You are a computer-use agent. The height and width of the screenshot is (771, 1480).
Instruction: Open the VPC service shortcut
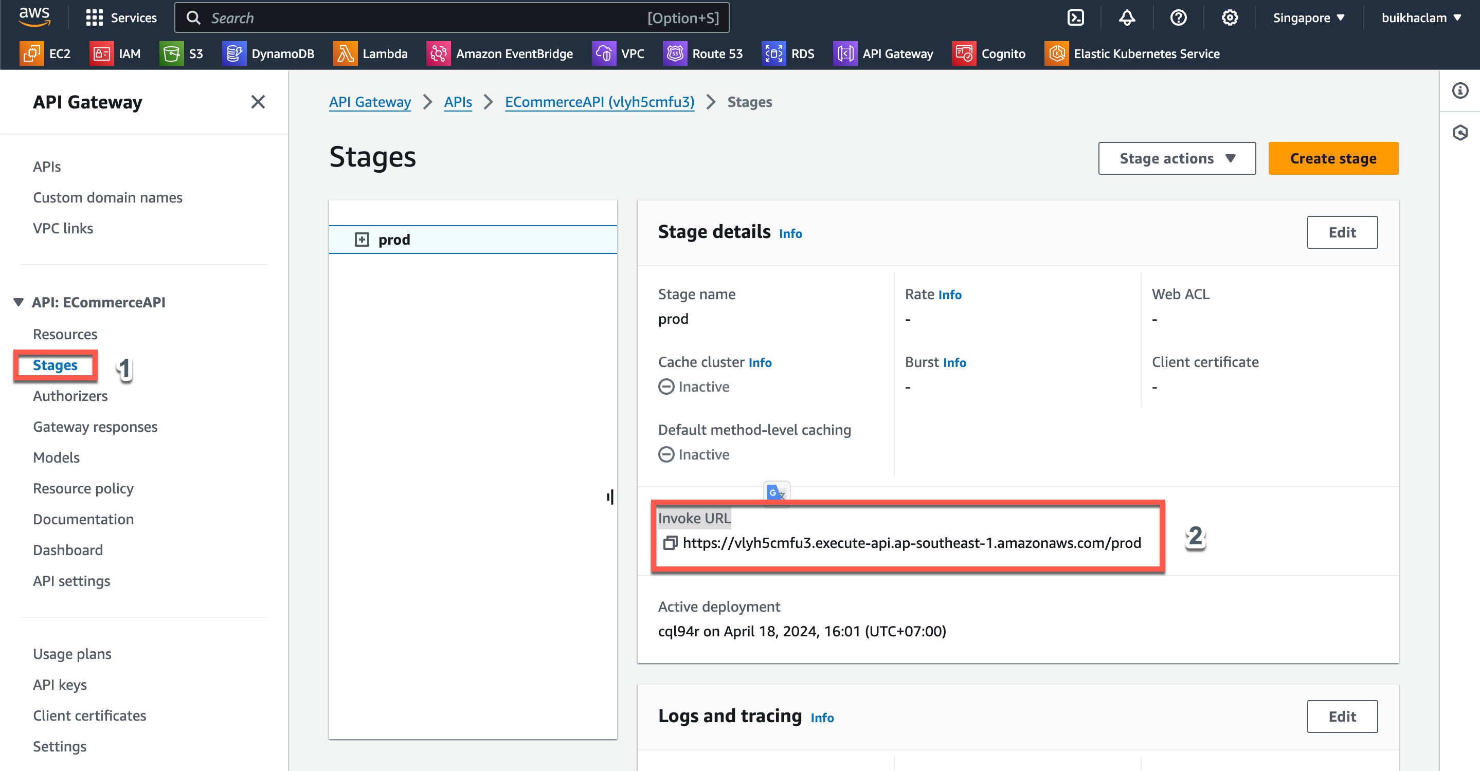click(x=618, y=53)
